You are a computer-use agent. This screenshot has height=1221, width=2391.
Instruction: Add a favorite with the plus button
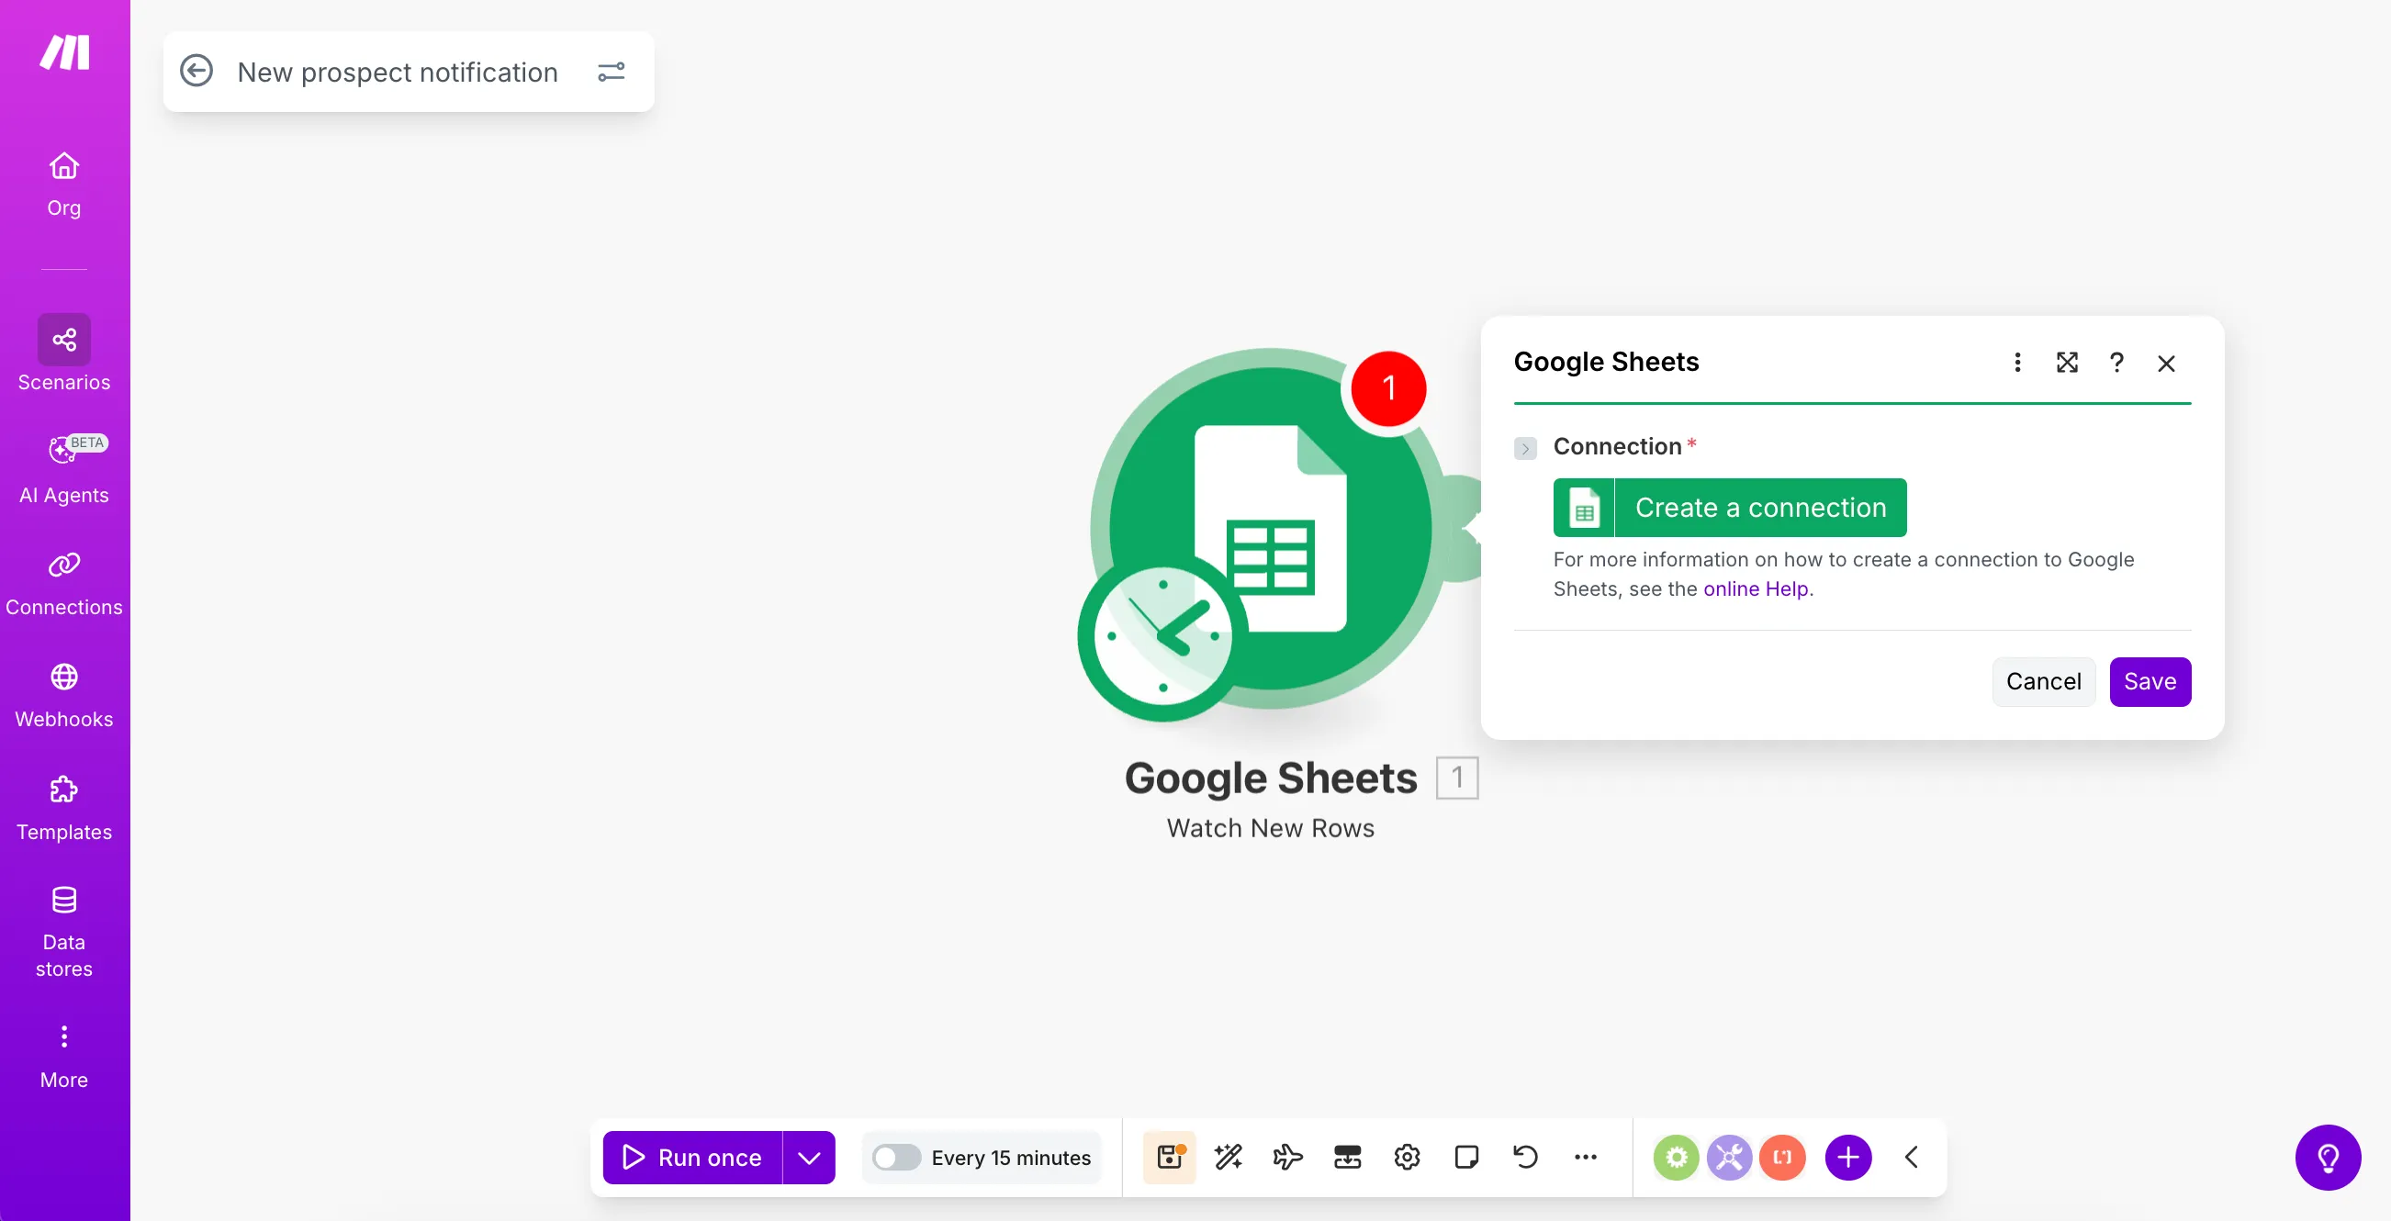(x=1848, y=1157)
